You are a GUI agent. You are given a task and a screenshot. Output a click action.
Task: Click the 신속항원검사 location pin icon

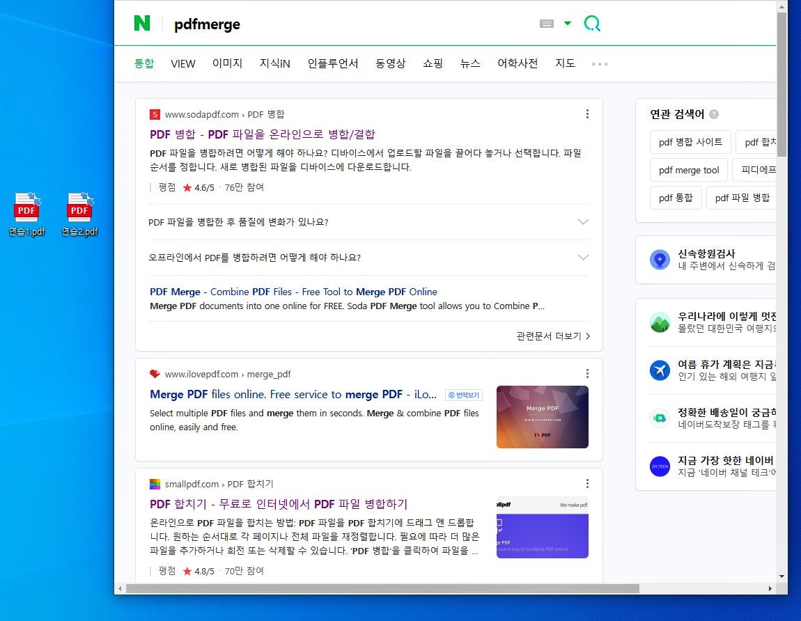[x=660, y=260]
